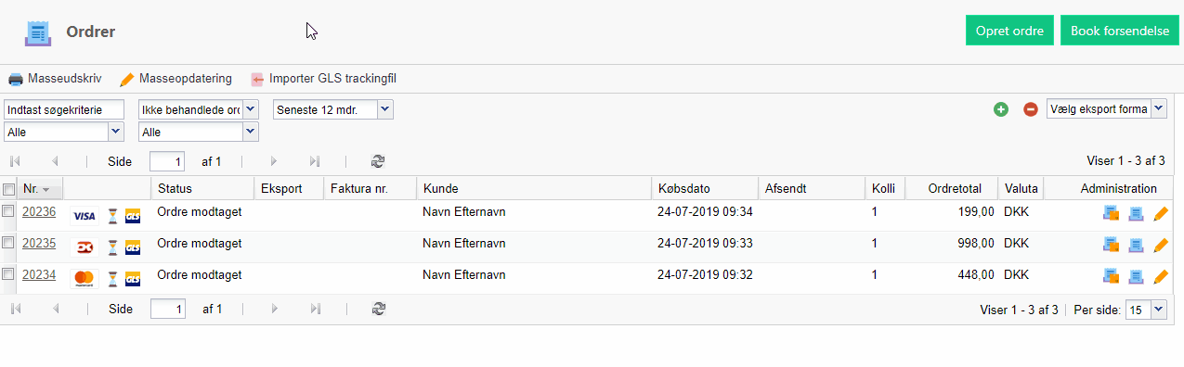Click the hourglass status icon on order 20236
The image size is (1184, 367).
pos(113,216)
